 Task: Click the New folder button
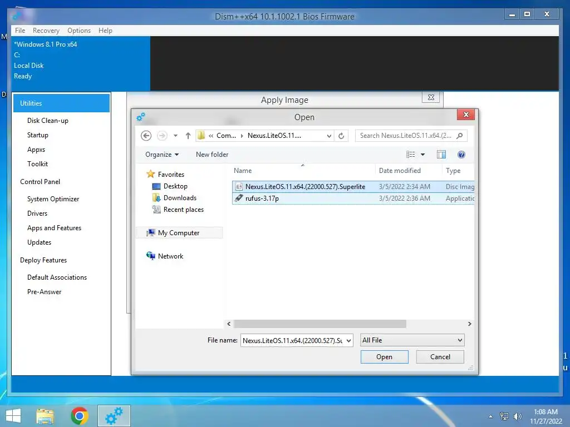[212, 155]
